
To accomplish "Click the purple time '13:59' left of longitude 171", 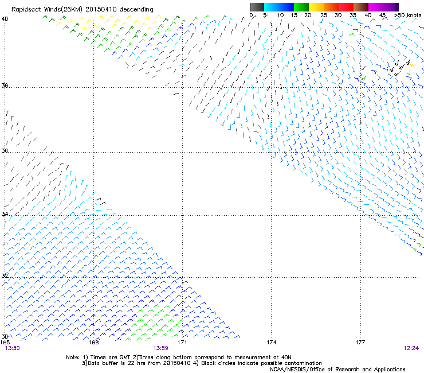I will 160,348.
